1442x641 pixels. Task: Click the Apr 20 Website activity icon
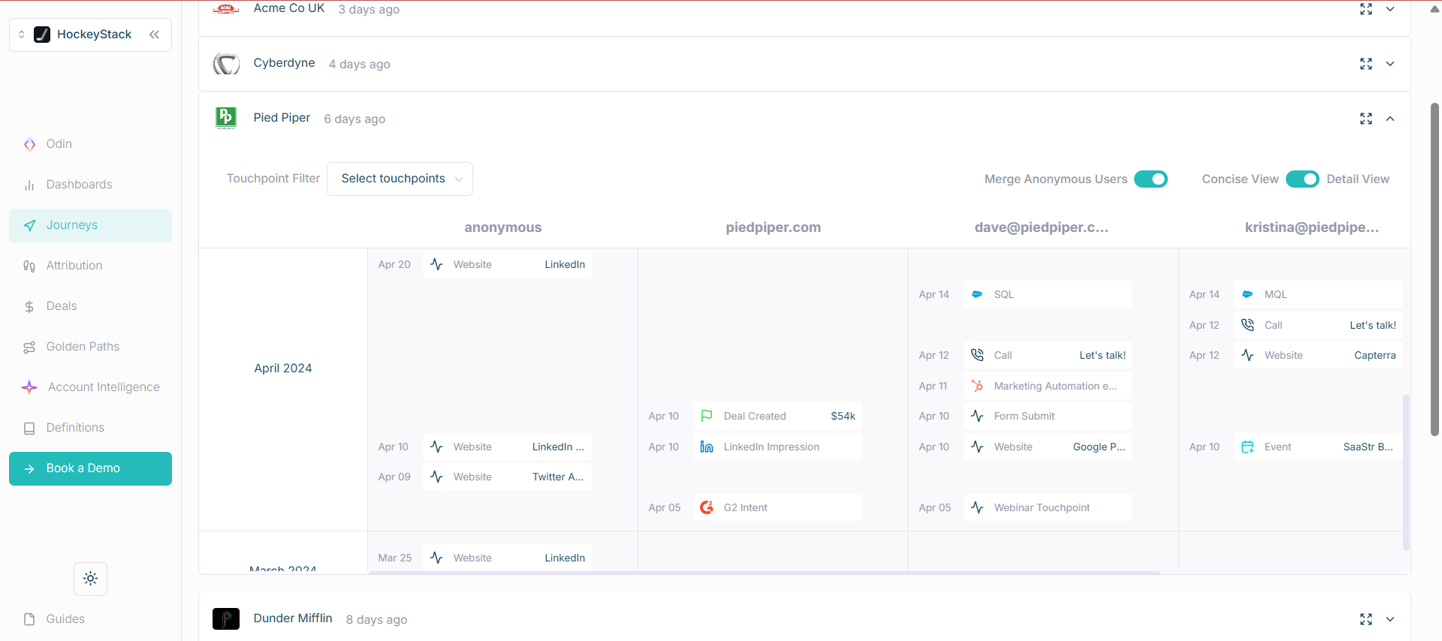coord(436,264)
